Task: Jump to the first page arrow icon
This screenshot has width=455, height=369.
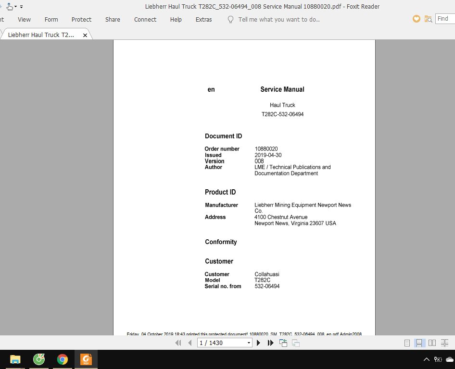Action: pyautogui.click(x=178, y=343)
